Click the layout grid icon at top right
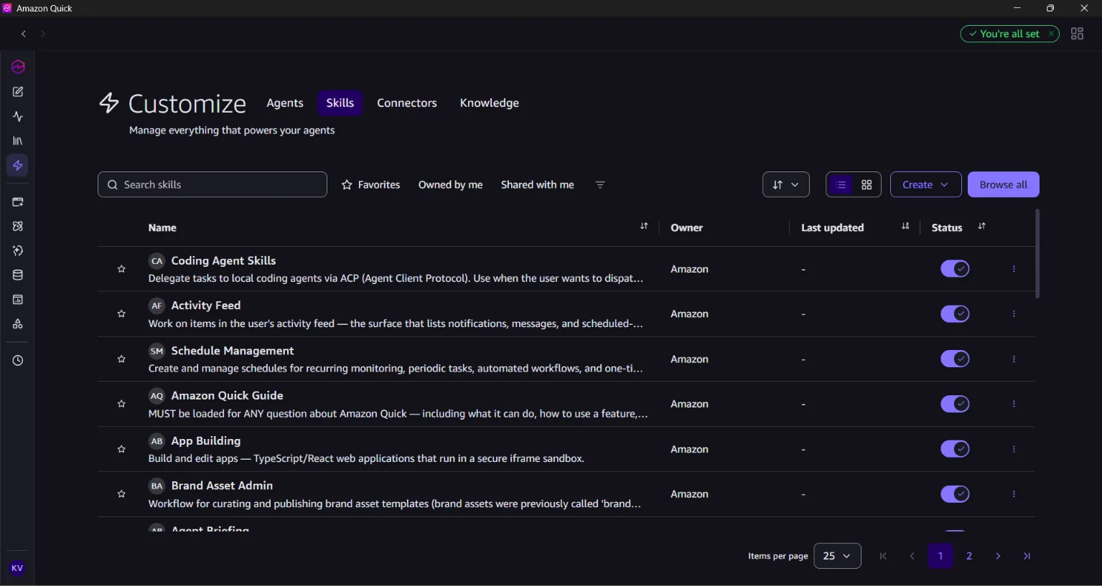The height and width of the screenshot is (586, 1102). point(1077,34)
